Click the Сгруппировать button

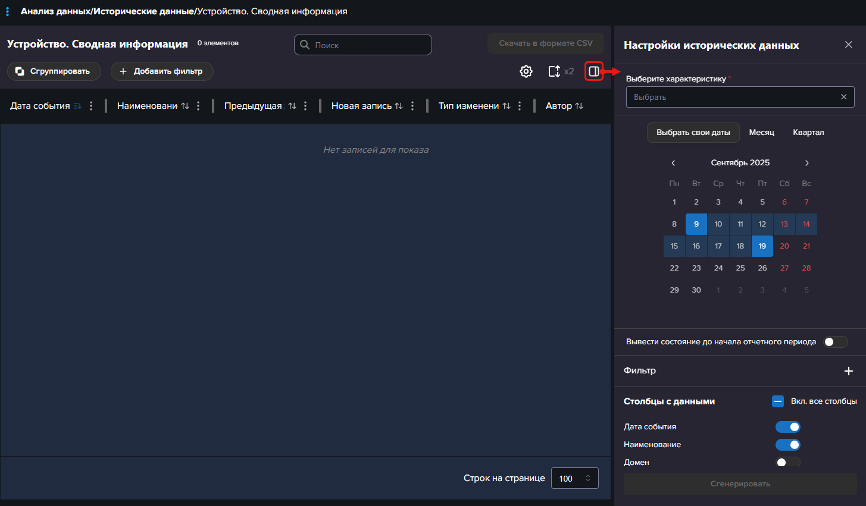click(54, 71)
